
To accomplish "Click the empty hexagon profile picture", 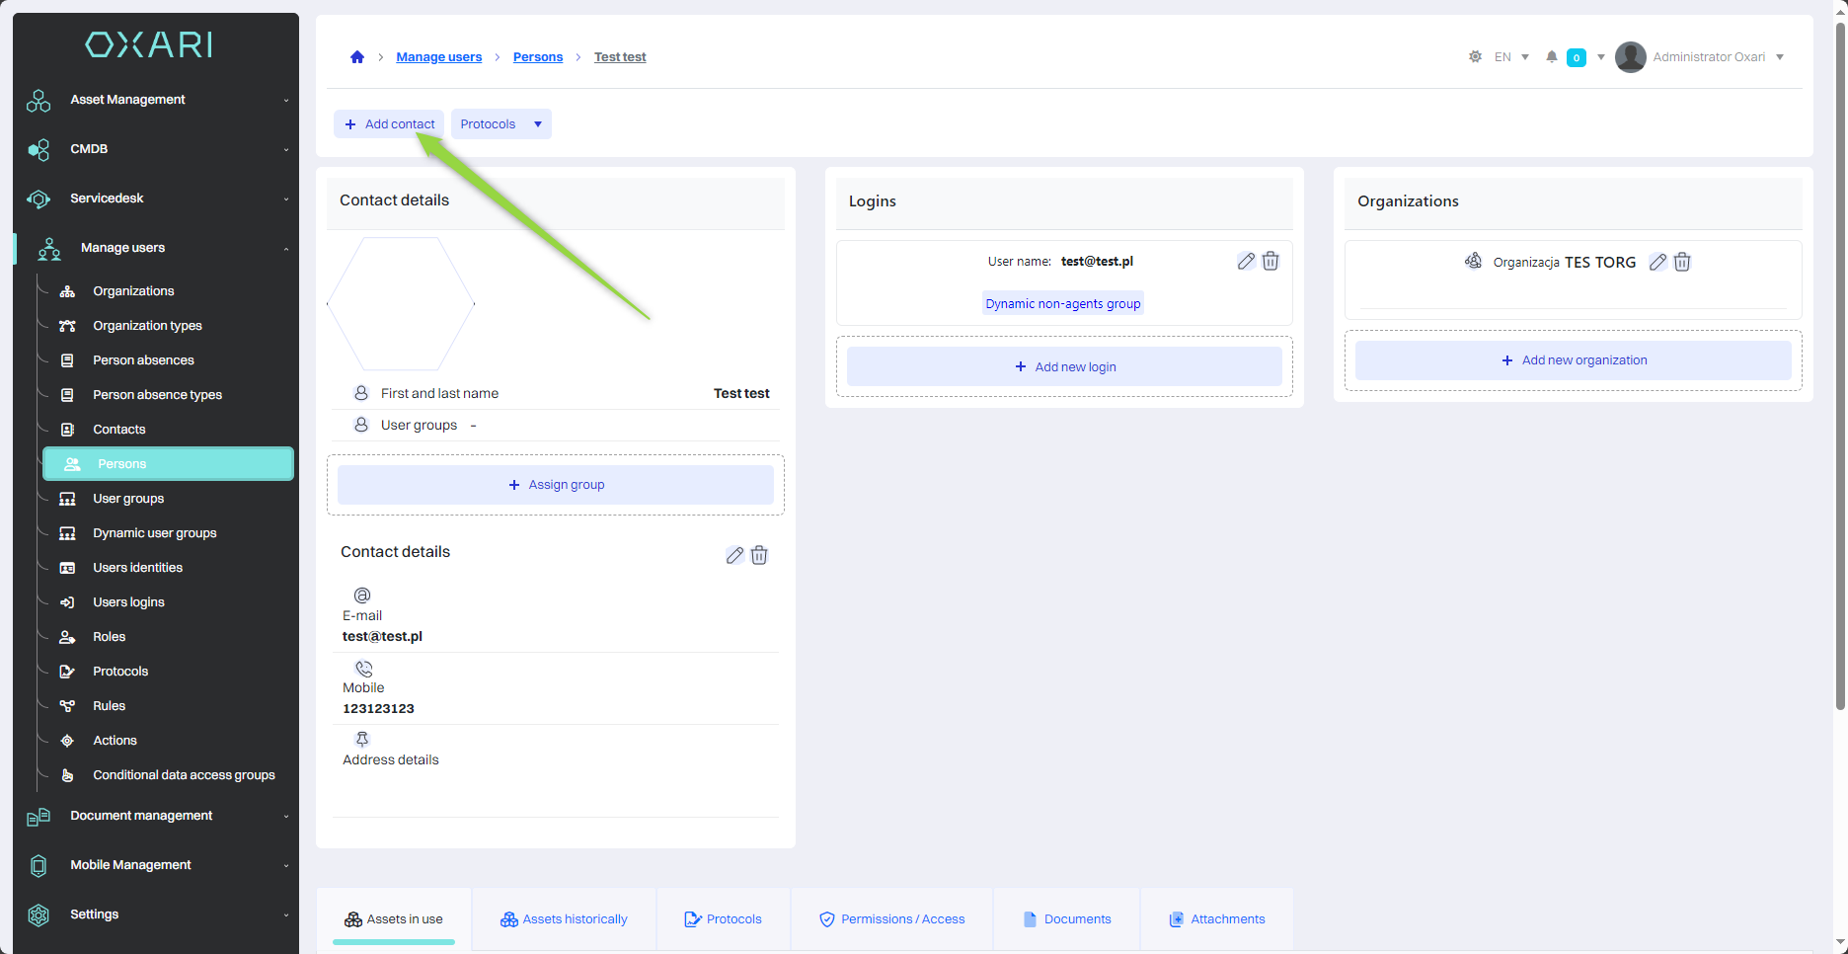I will tap(401, 304).
